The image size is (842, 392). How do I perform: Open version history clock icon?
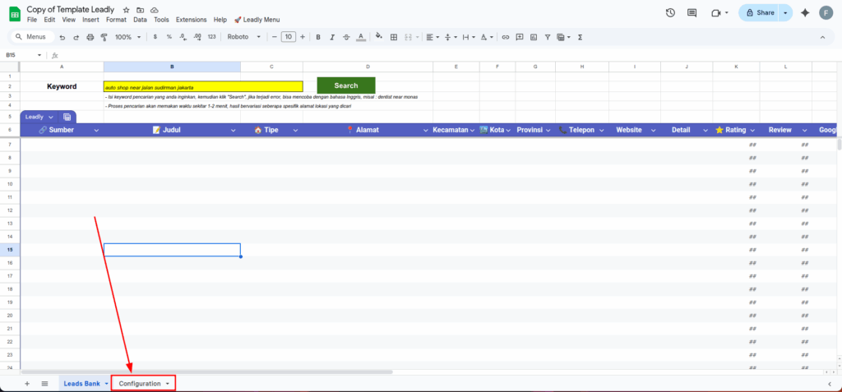click(x=670, y=13)
